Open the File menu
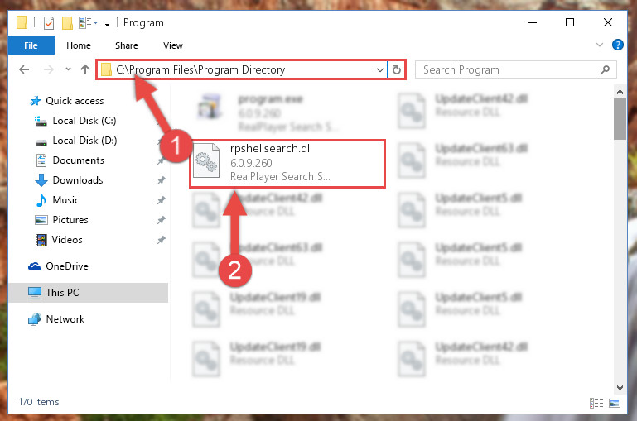 click(x=31, y=45)
